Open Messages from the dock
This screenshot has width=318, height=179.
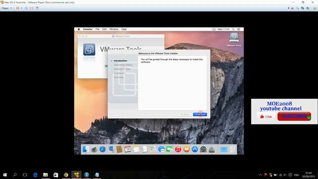161,149
